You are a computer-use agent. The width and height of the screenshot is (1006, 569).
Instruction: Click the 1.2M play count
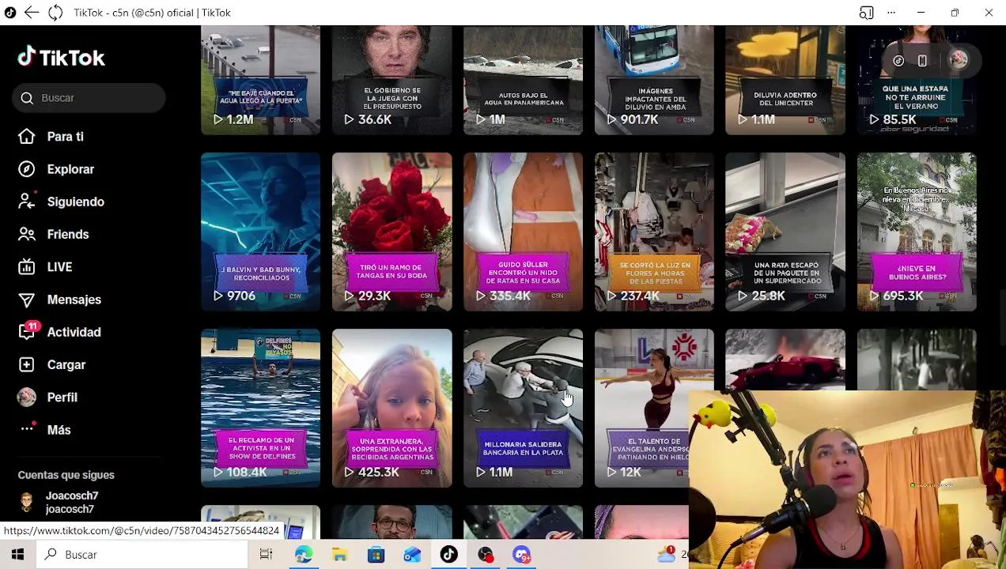point(240,119)
